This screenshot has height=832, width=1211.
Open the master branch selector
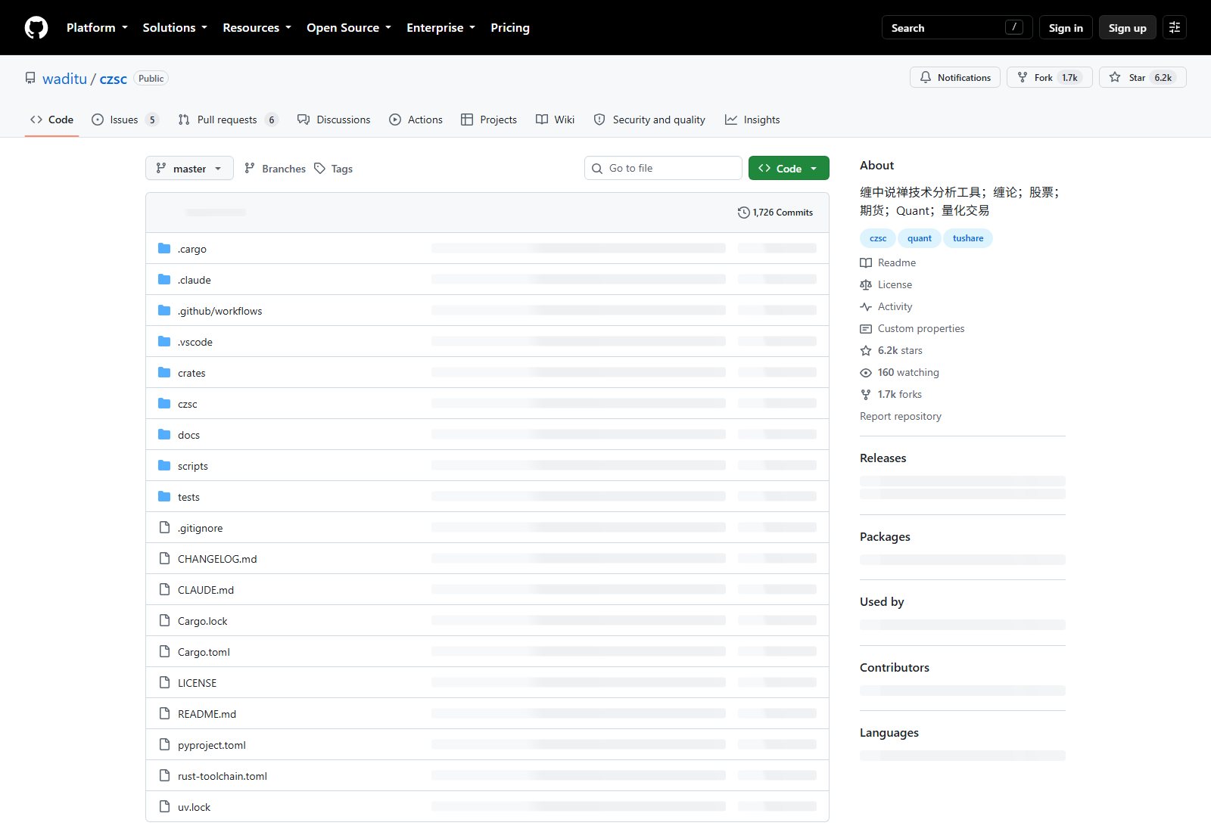coord(189,169)
